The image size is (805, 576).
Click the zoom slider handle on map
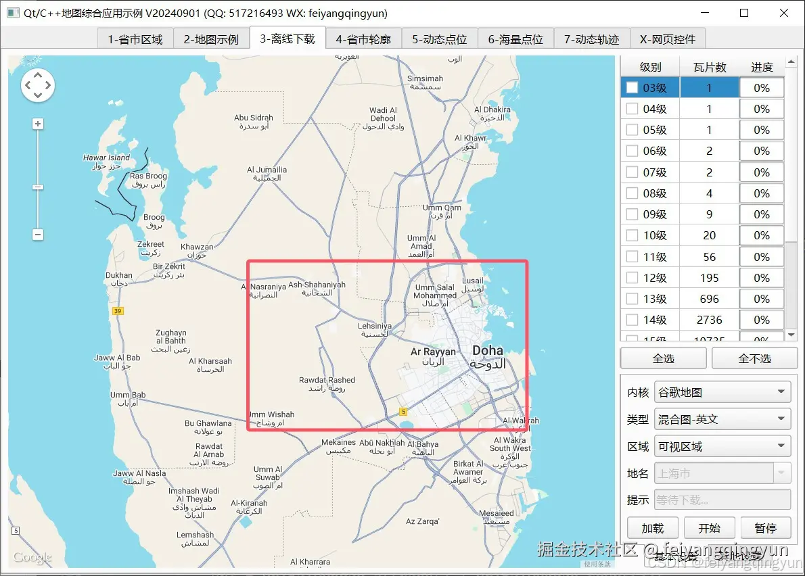coord(37,187)
